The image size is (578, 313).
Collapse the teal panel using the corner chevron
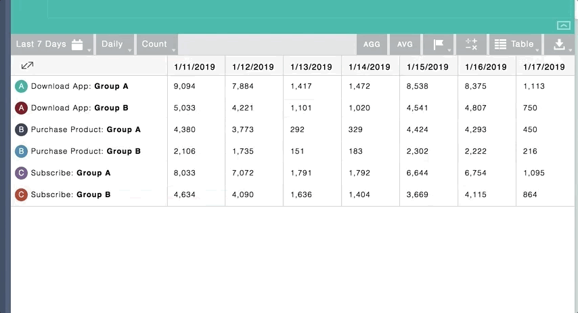click(x=564, y=26)
